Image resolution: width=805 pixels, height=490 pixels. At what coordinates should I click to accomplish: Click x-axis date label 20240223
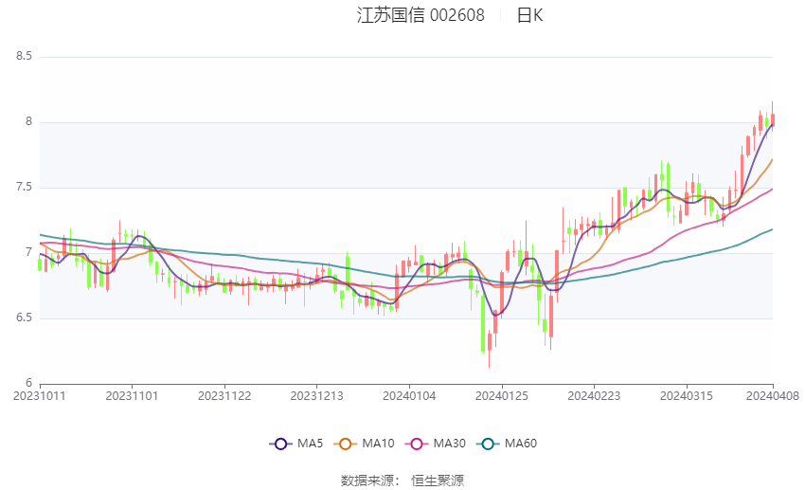point(594,396)
